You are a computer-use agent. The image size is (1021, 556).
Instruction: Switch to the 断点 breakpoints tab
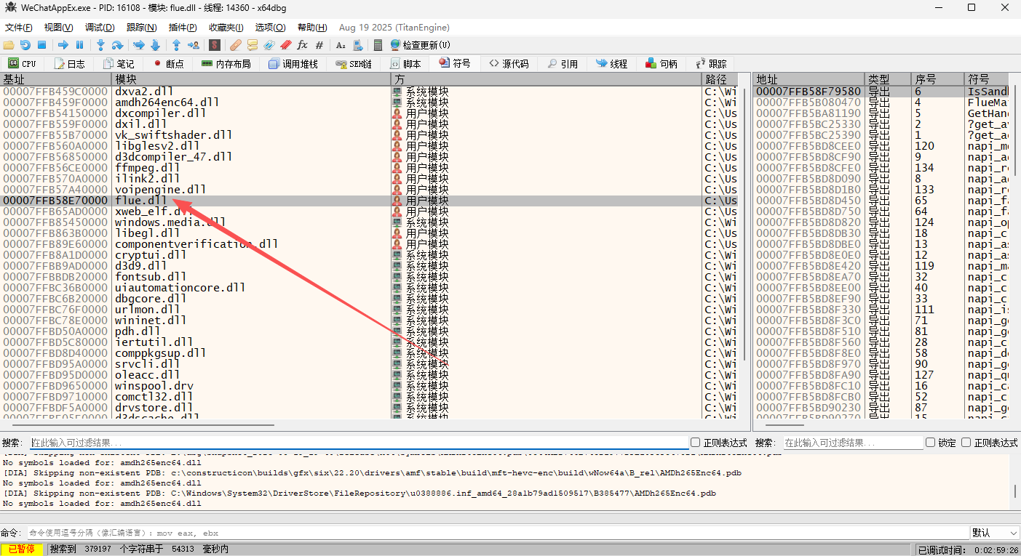click(x=168, y=64)
